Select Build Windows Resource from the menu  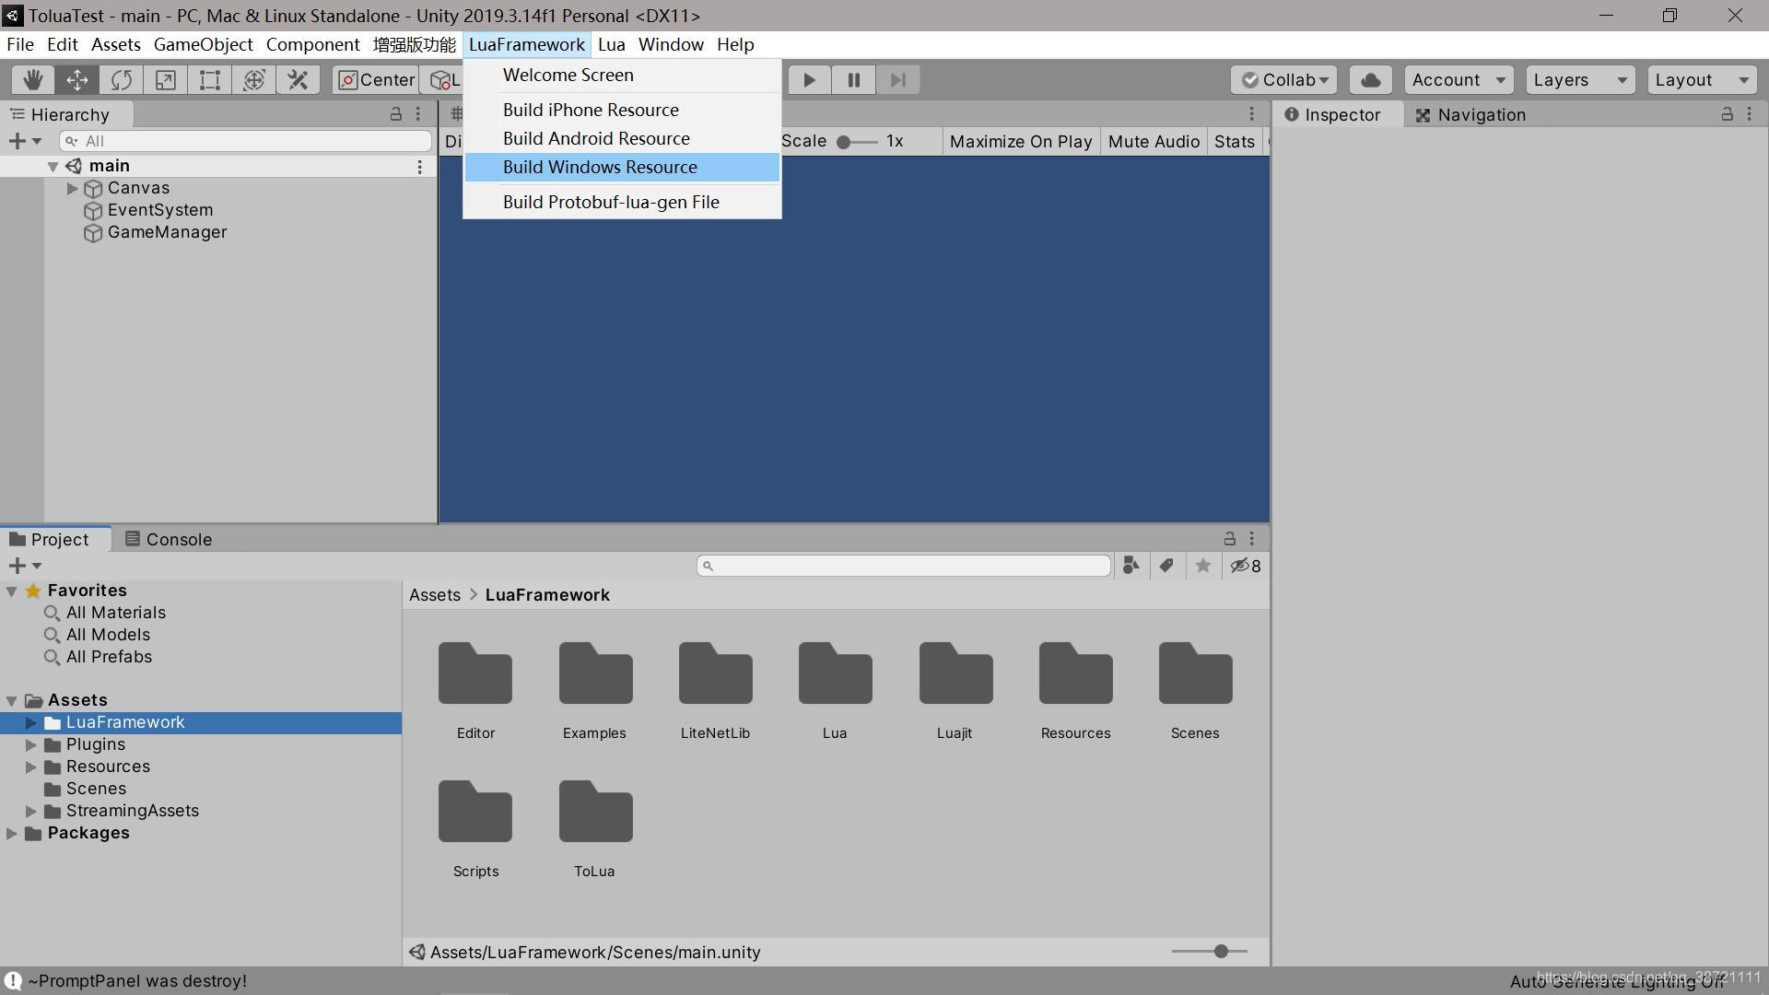pyautogui.click(x=600, y=167)
